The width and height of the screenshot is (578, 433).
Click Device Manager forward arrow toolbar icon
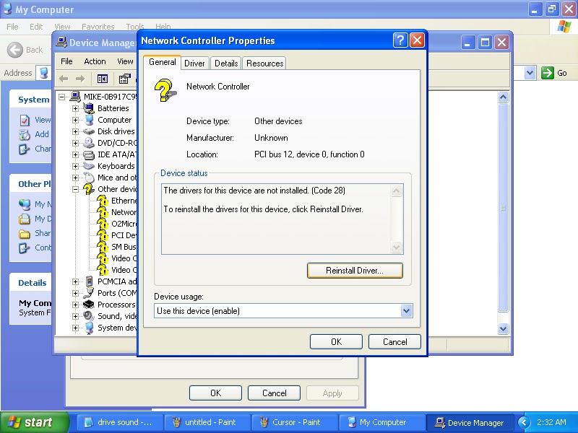click(80, 79)
